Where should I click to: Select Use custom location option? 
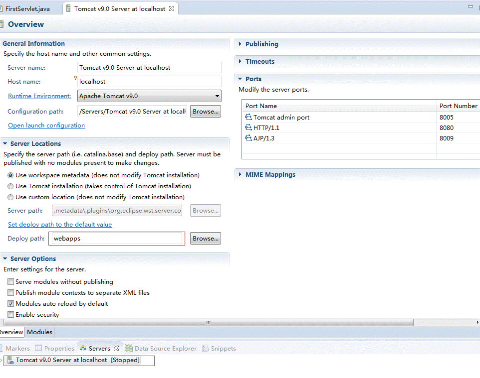10,197
